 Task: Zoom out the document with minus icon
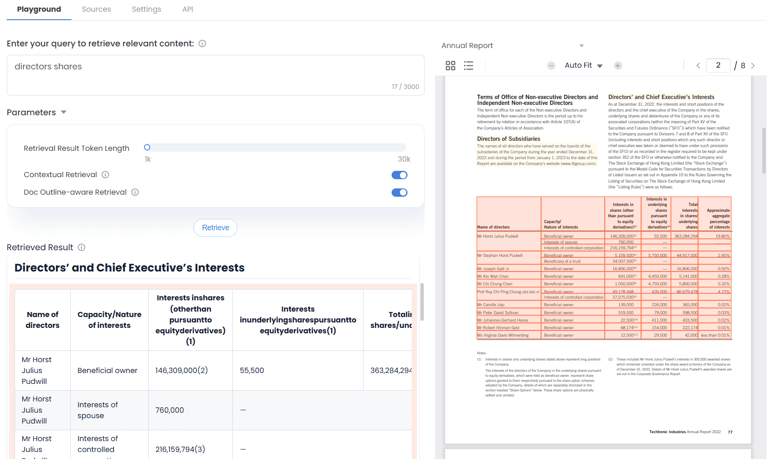tap(551, 66)
